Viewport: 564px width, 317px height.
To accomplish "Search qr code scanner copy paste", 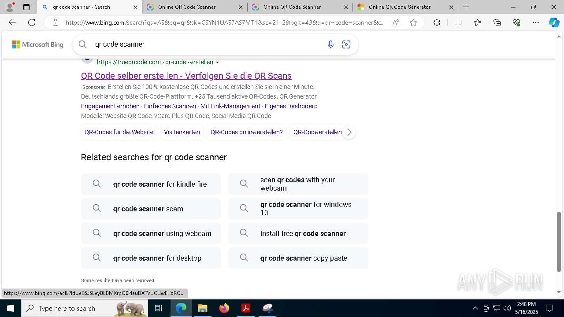I will pyautogui.click(x=298, y=258).
